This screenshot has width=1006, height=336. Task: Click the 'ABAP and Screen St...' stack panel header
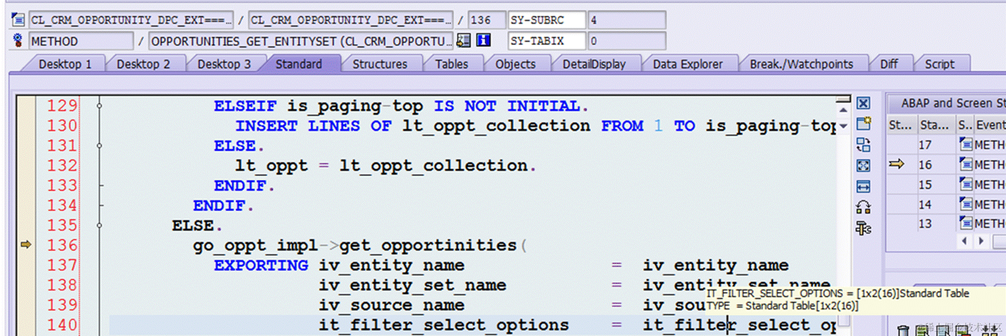coord(948,103)
